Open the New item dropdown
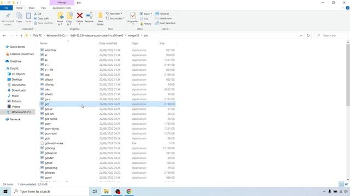350x196 pixels. pyautogui.click(x=114, y=14)
